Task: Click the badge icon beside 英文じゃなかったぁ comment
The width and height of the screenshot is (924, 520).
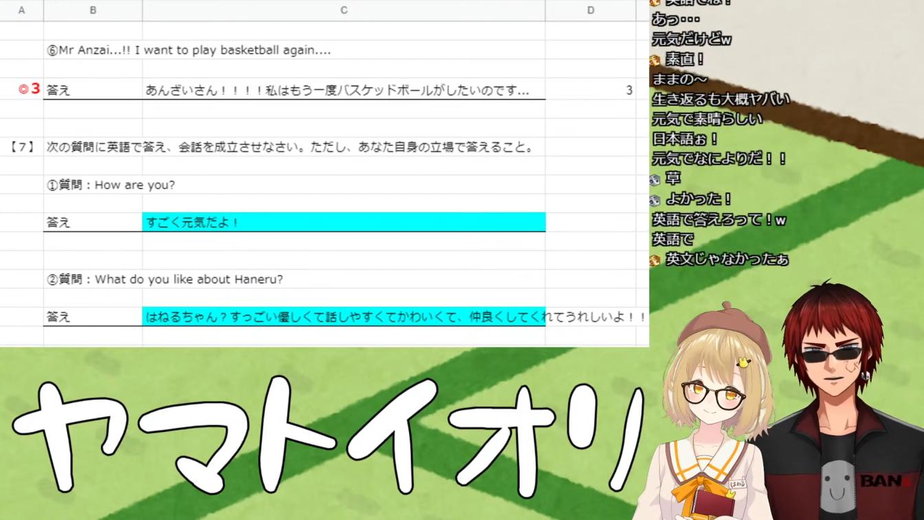Action: tap(655, 260)
